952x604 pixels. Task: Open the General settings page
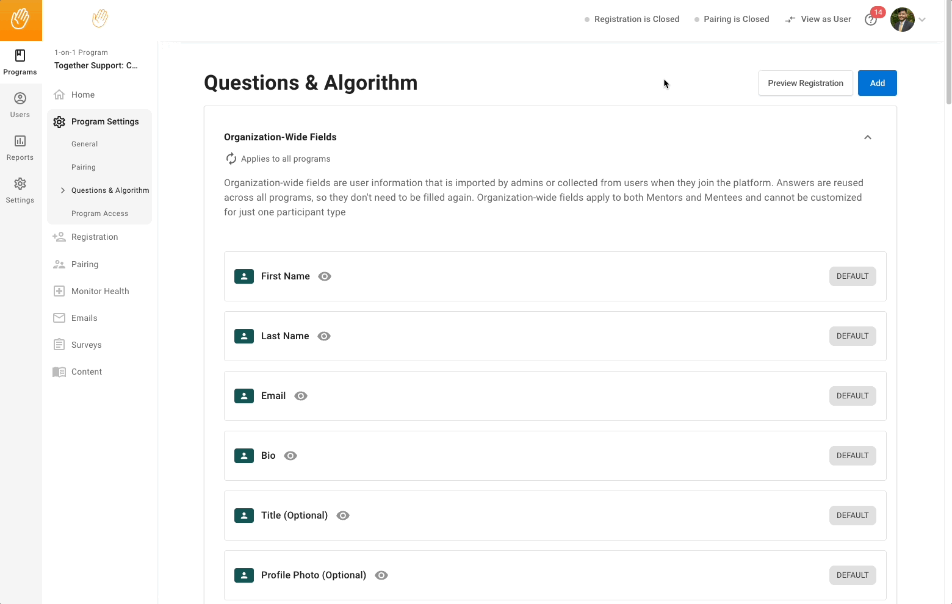85,144
